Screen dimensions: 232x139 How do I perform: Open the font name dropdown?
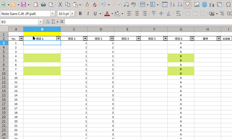pos(53,14)
